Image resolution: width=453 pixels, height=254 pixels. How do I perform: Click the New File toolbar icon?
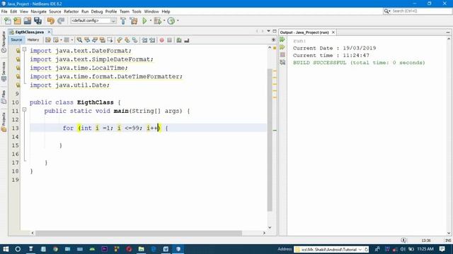8,20
